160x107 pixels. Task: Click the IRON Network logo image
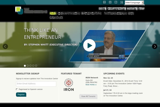pyautogui.click(x=69, y=85)
